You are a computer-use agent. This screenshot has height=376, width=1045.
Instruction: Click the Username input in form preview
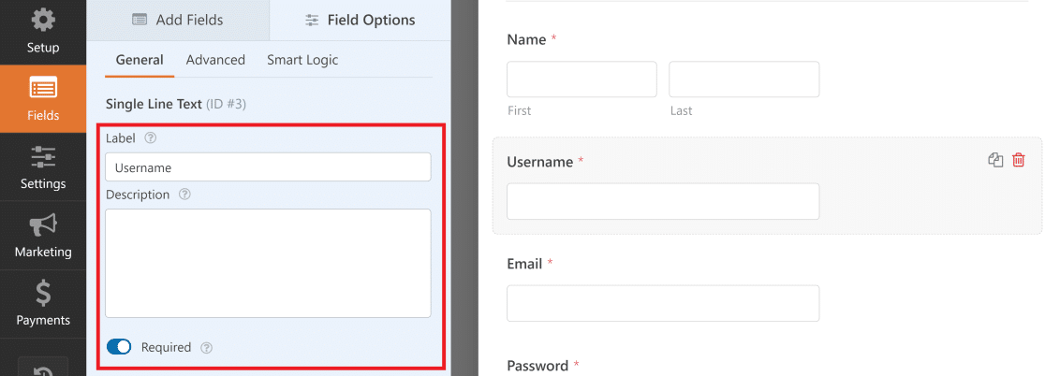tap(663, 201)
